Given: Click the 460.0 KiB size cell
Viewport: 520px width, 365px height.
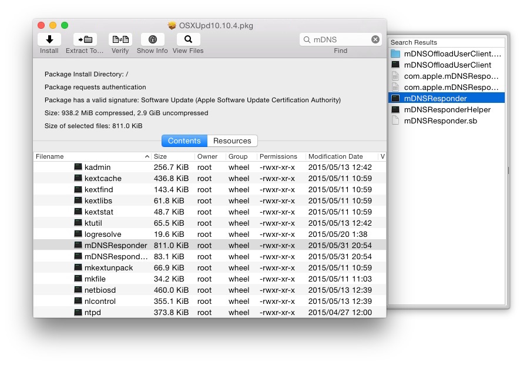Looking at the screenshot, I should pos(171,290).
